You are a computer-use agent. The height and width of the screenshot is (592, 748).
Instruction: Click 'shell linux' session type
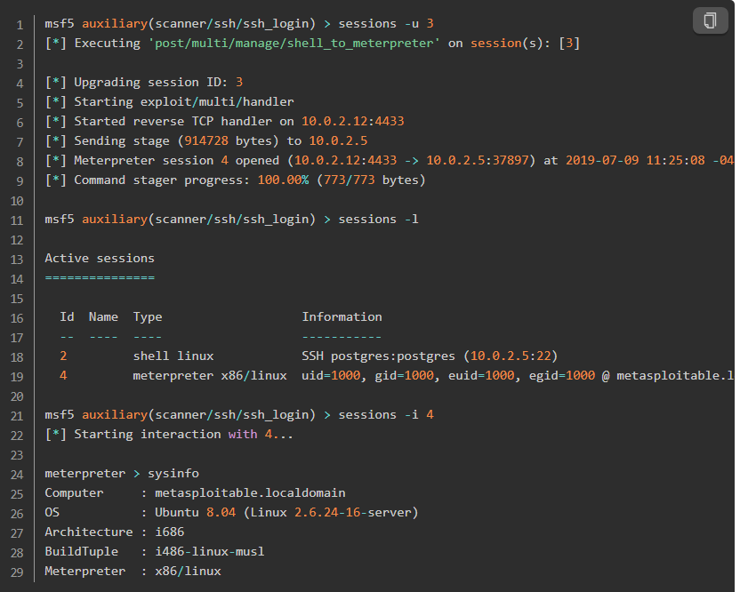(173, 356)
